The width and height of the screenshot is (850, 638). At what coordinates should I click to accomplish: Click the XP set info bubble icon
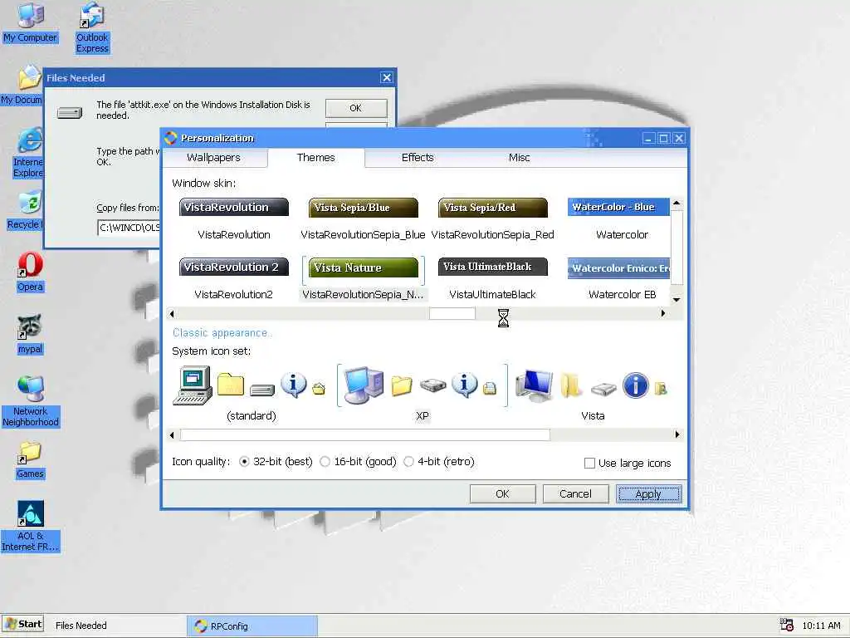pos(464,385)
